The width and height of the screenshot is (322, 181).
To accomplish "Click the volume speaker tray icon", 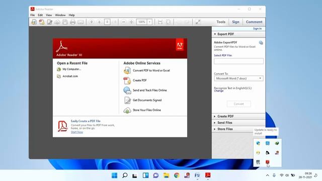I will click(x=287, y=175).
